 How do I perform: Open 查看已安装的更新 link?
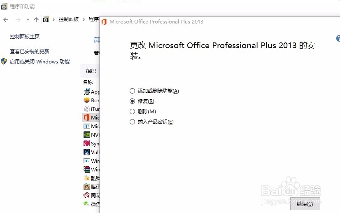(x=30, y=51)
